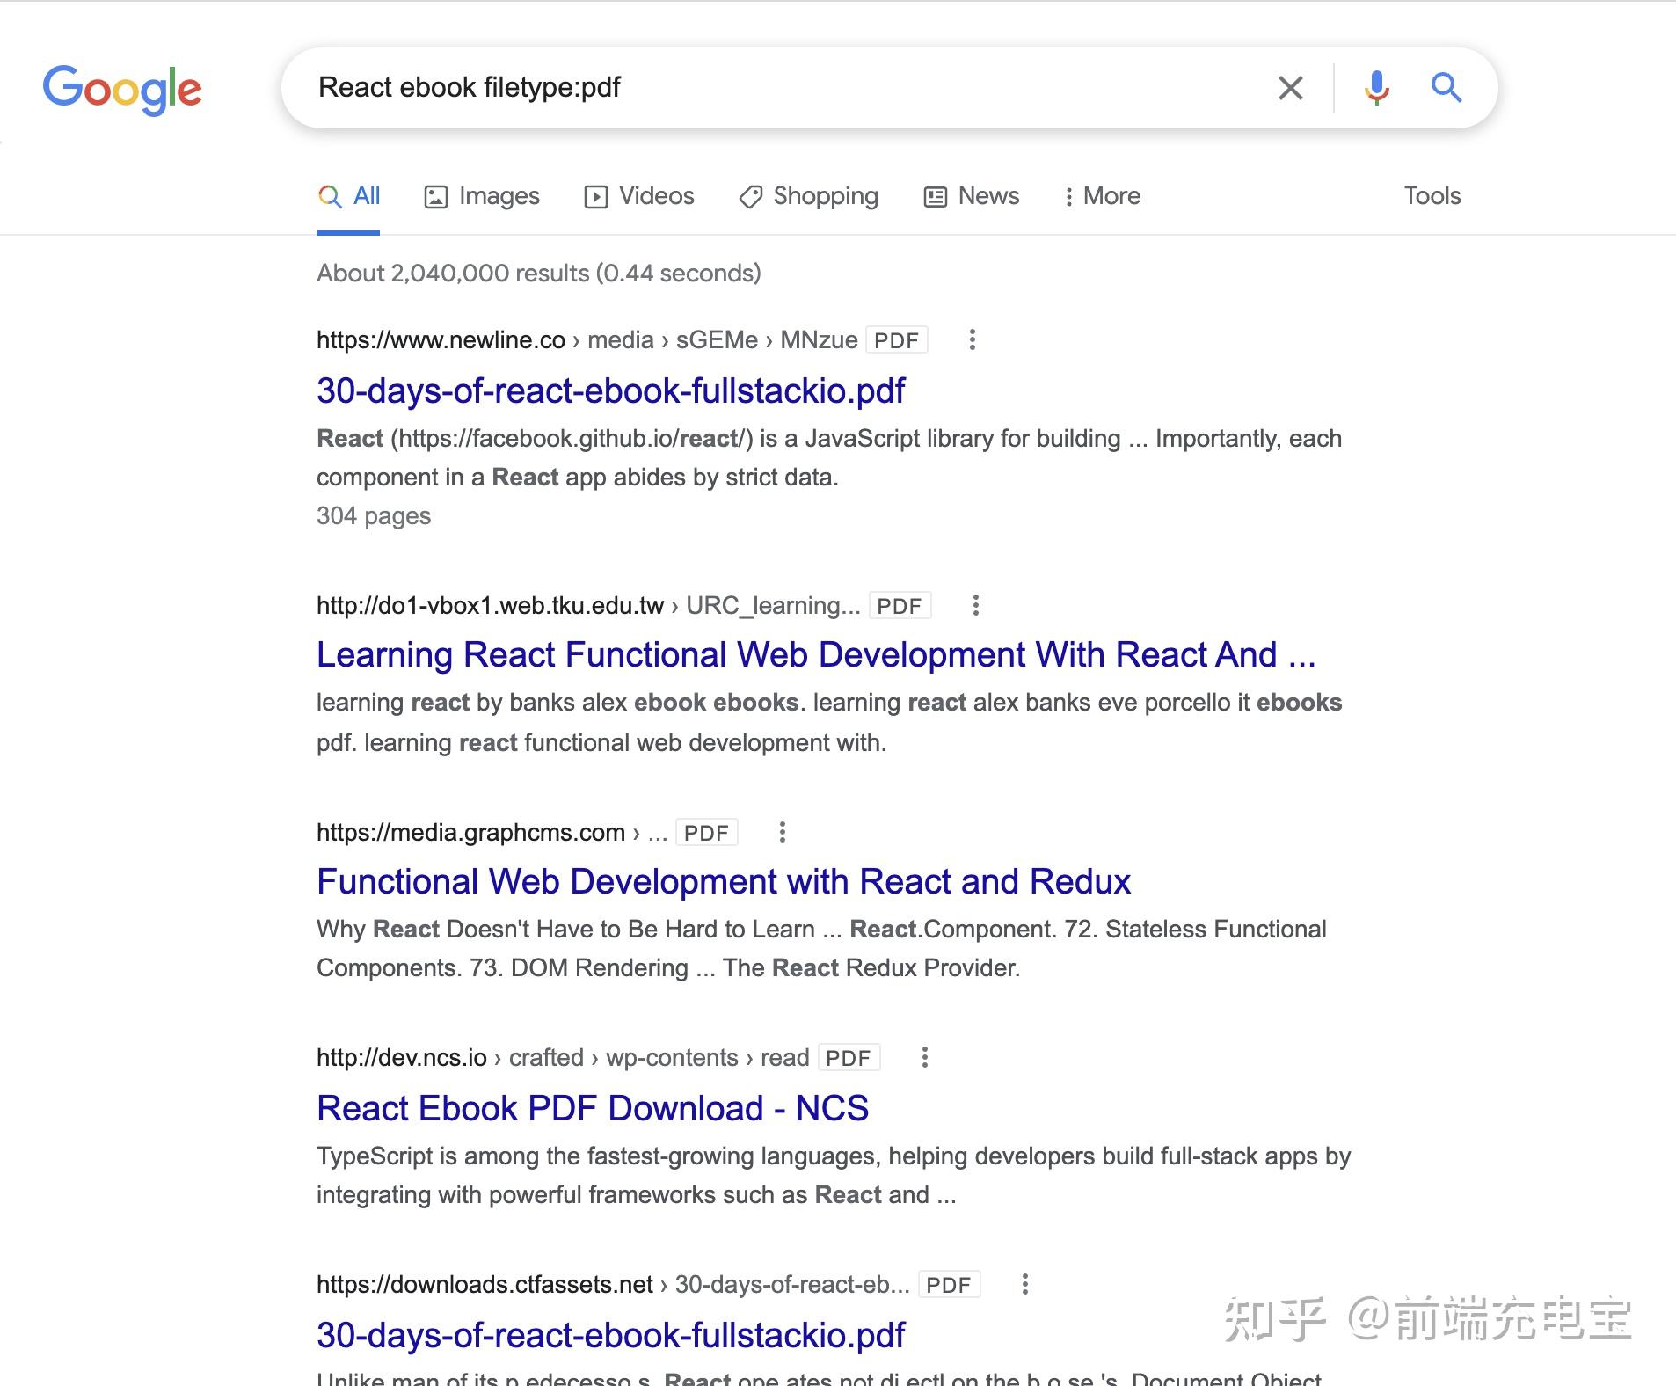
Task: Select the All results tab
Action: (x=349, y=196)
